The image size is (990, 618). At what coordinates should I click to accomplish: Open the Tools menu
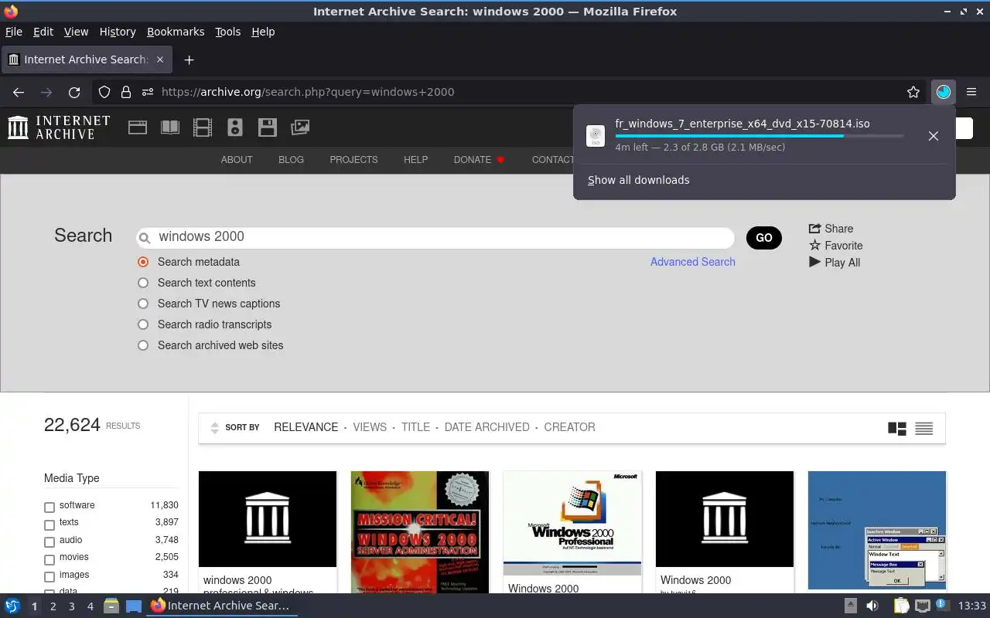tap(228, 32)
